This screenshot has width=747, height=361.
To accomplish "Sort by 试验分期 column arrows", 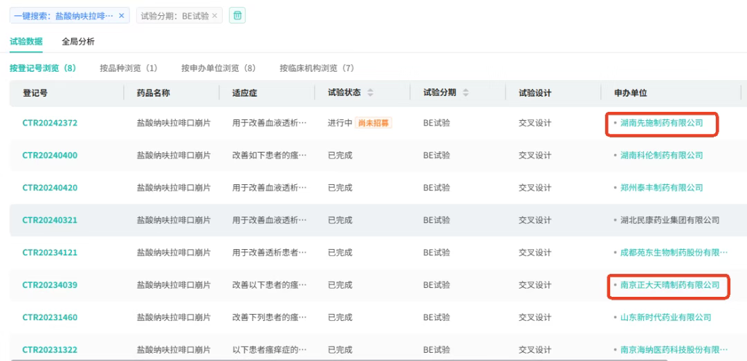I will click(465, 93).
